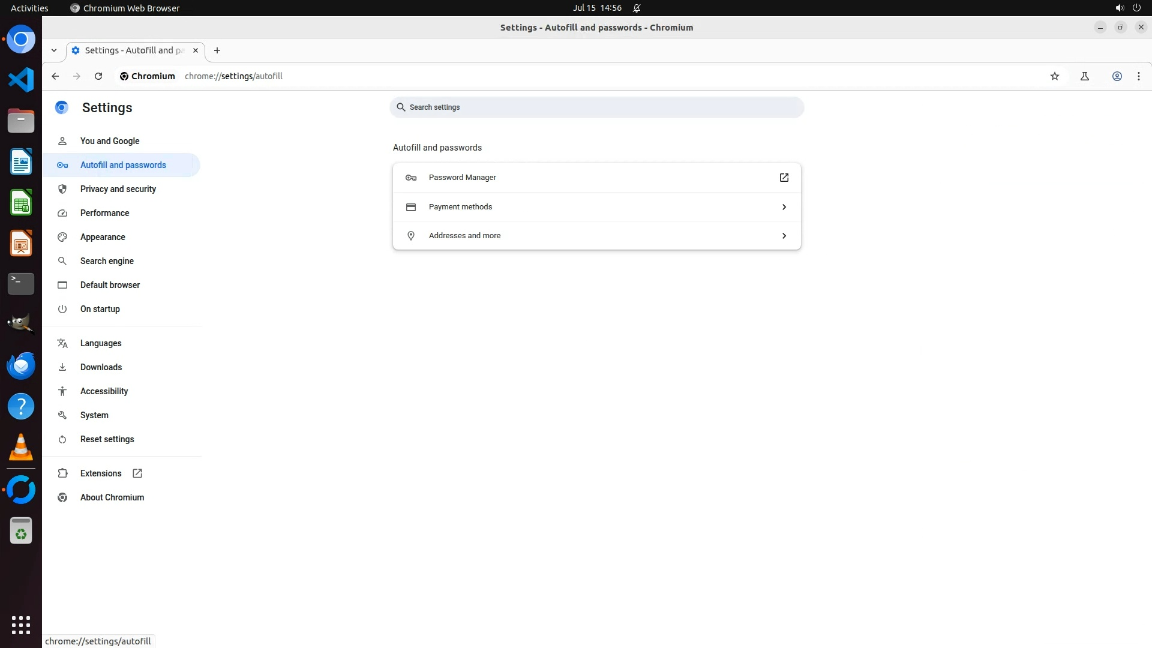Open Privacy and security settings
The image size is (1152, 648).
click(x=118, y=189)
